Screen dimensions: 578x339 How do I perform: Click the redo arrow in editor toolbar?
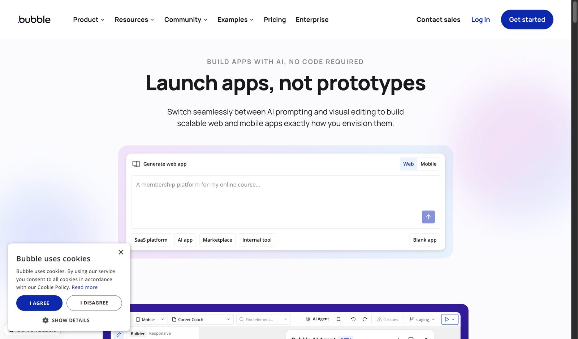click(365, 319)
